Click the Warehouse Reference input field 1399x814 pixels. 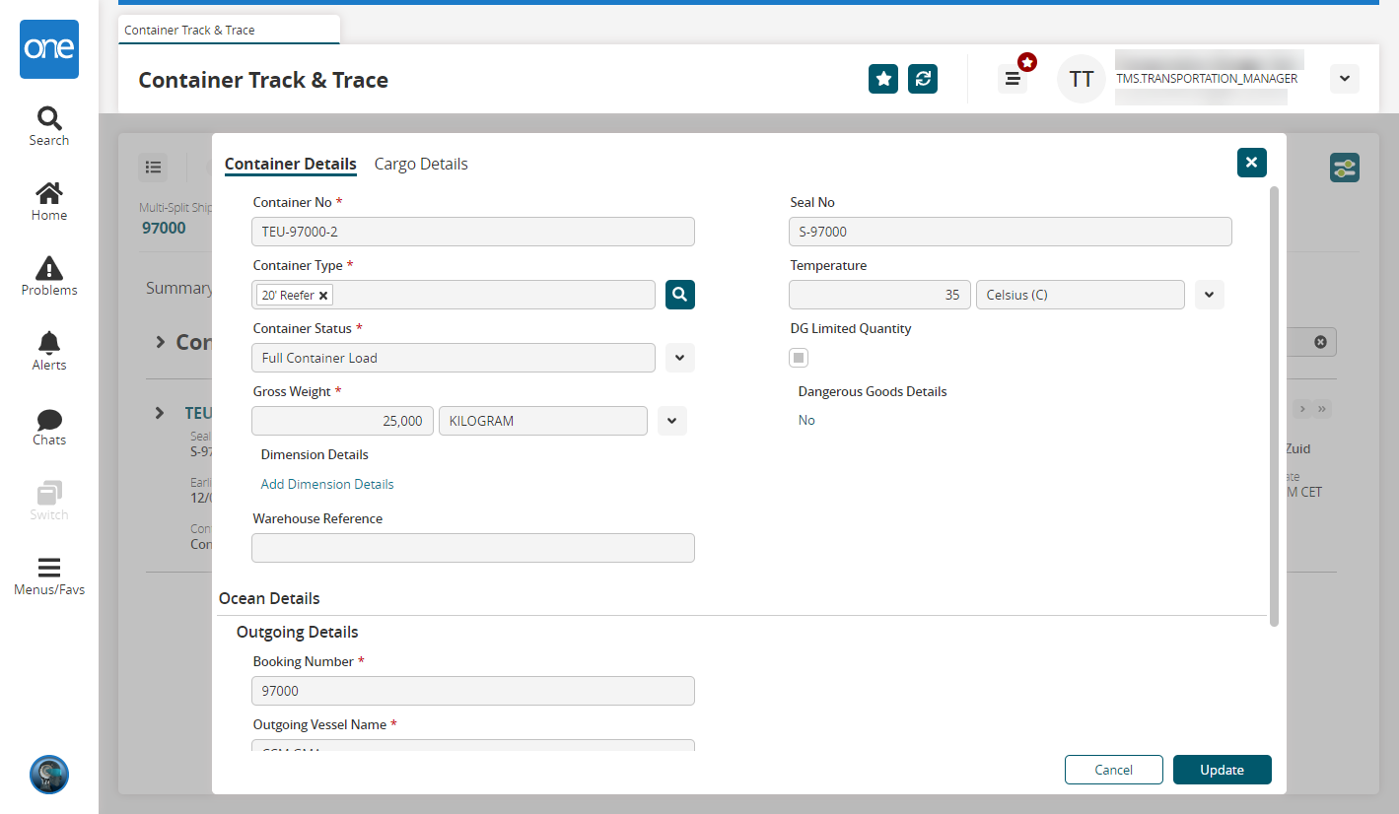click(473, 548)
